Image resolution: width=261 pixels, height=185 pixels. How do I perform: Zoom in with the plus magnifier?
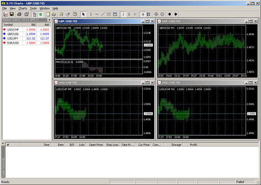click(x=156, y=14)
